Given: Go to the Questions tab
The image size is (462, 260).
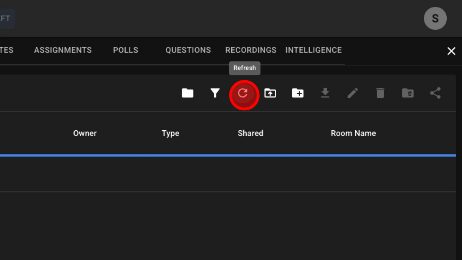Looking at the screenshot, I should (188, 50).
